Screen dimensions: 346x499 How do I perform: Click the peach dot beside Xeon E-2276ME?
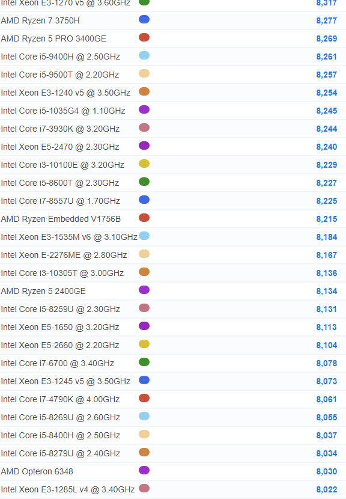[x=144, y=254]
